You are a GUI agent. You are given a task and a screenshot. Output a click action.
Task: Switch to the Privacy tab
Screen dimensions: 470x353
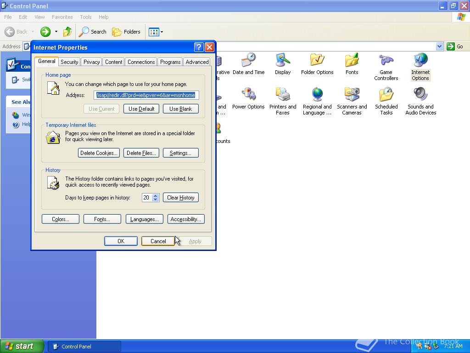(x=91, y=62)
